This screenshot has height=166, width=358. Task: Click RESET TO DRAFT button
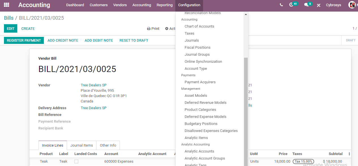[x=134, y=41]
